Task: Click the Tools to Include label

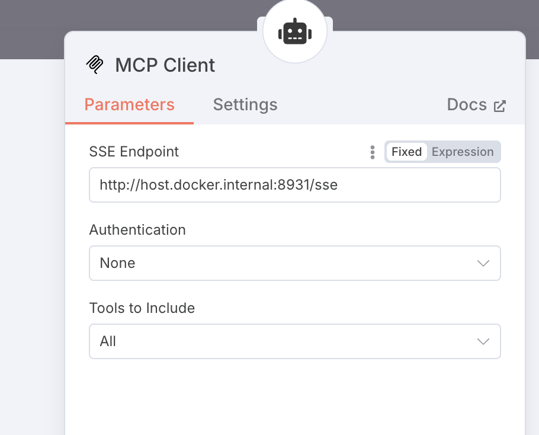Action: [142, 308]
